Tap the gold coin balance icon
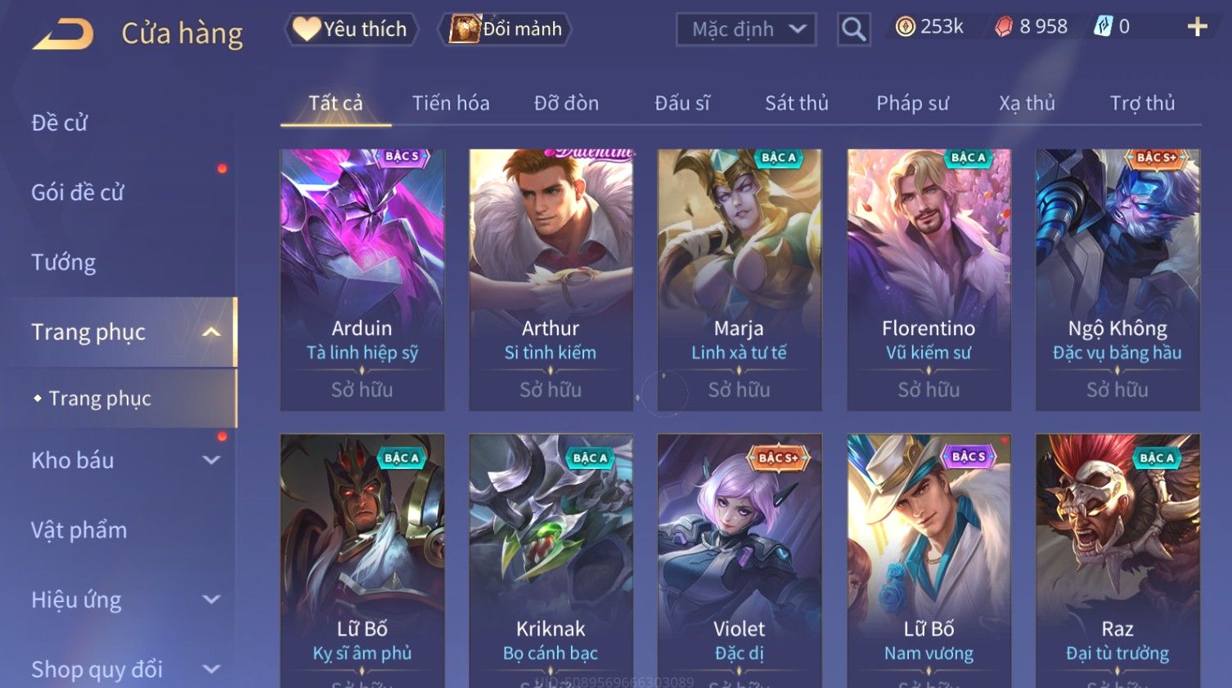The height and width of the screenshot is (688, 1232). 905,27
